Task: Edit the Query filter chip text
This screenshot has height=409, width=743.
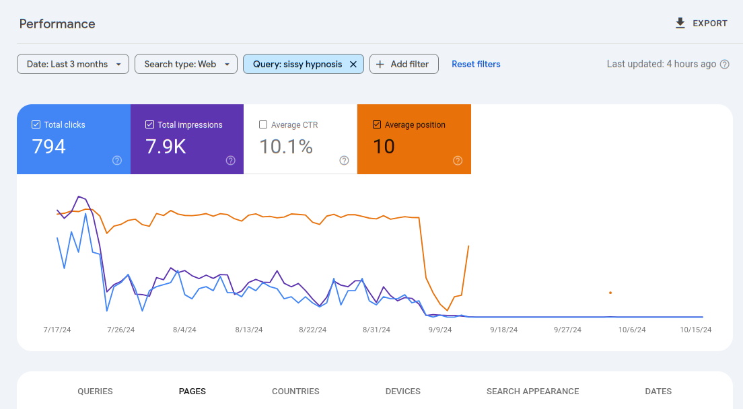Action: tap(297, 65)
